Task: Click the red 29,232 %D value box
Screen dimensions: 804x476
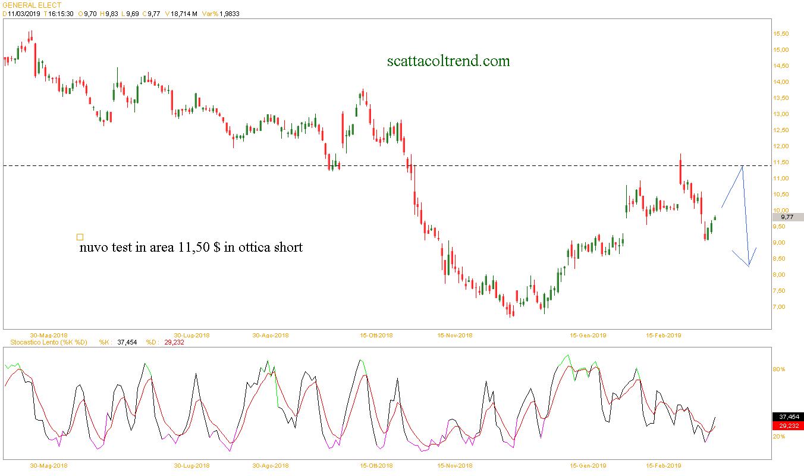Action: coord(787,426)
